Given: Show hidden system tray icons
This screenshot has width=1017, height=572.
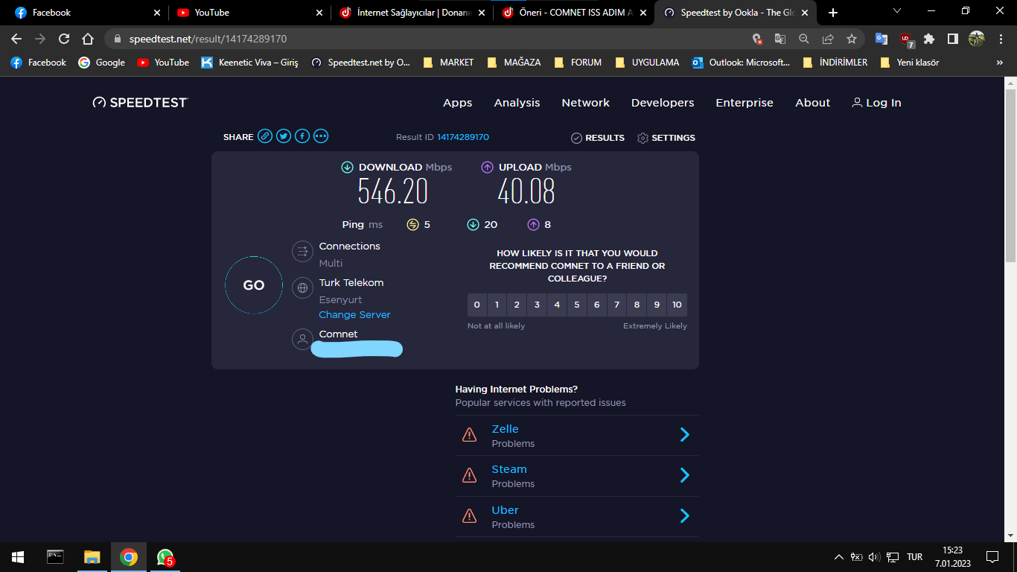Looking at the screenshot, I should [839, 557].
